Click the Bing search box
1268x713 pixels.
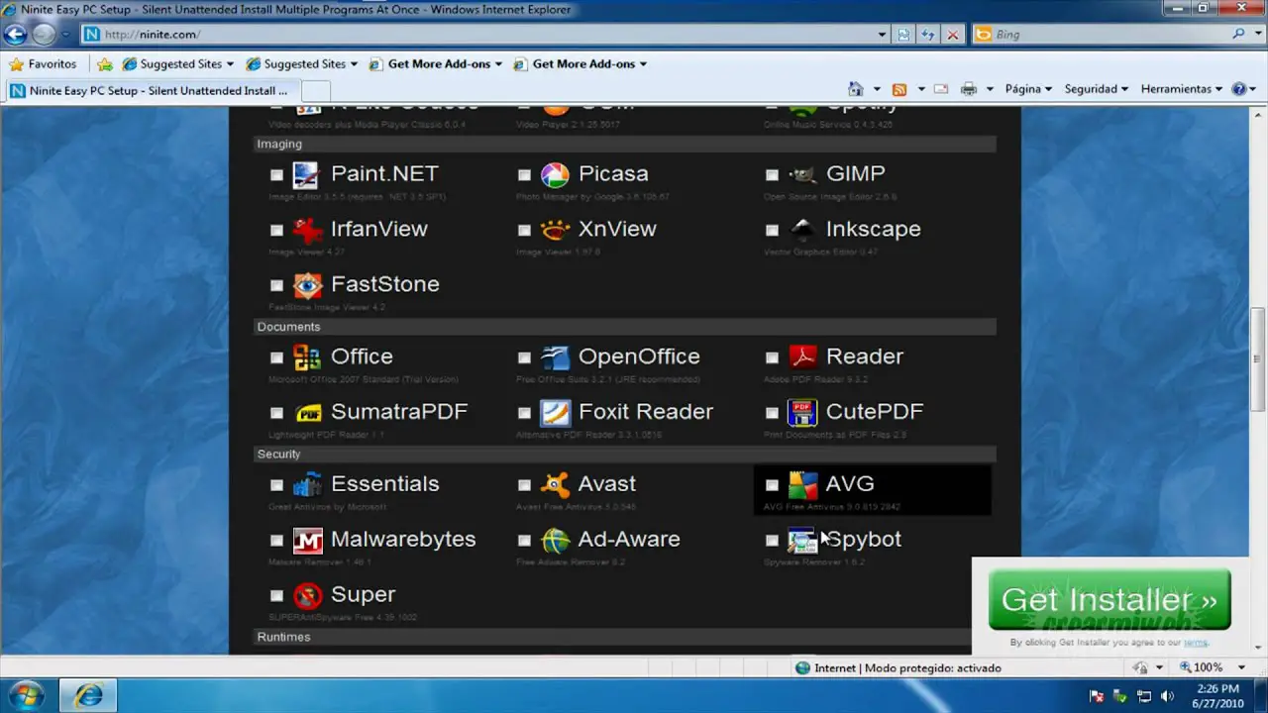[1109, 34]
